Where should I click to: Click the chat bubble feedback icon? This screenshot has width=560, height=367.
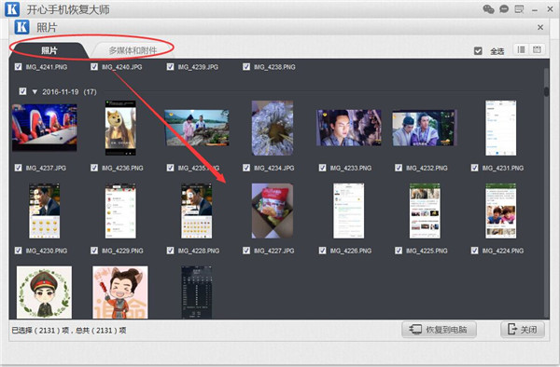point(504,9)
